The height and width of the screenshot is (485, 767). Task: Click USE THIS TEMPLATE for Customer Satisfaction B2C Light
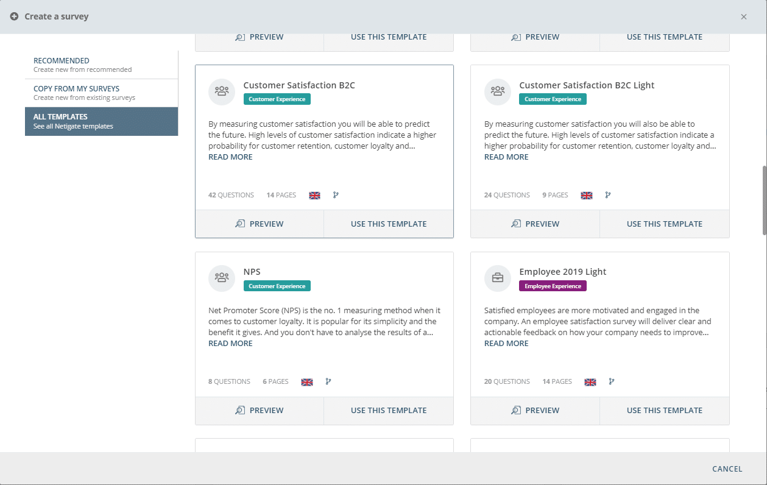pyautogui.click(x=664, y=224)
